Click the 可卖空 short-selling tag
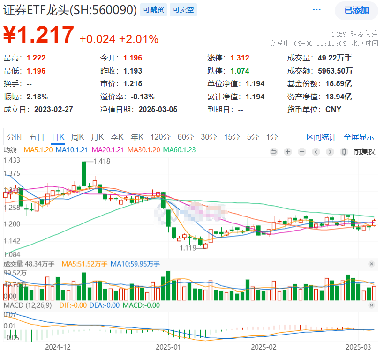384x357 pixels. (x=183, y=10)
